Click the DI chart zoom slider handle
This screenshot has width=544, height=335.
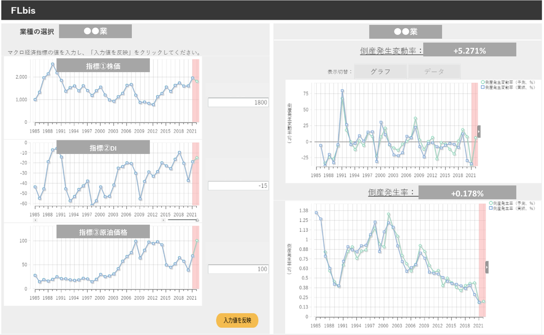point(197,220)
